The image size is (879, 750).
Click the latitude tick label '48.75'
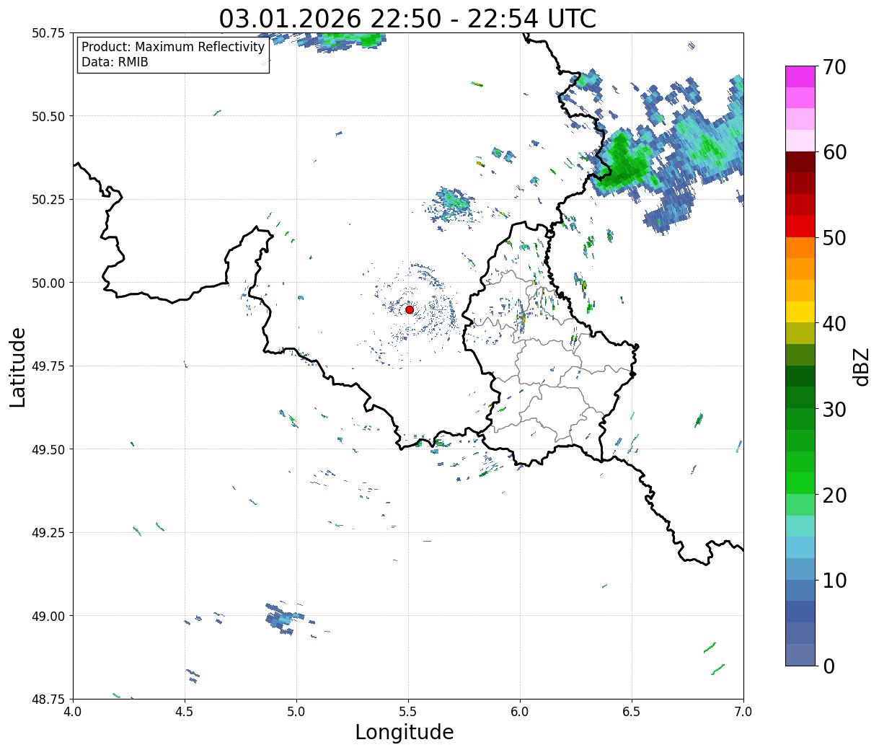48,699
